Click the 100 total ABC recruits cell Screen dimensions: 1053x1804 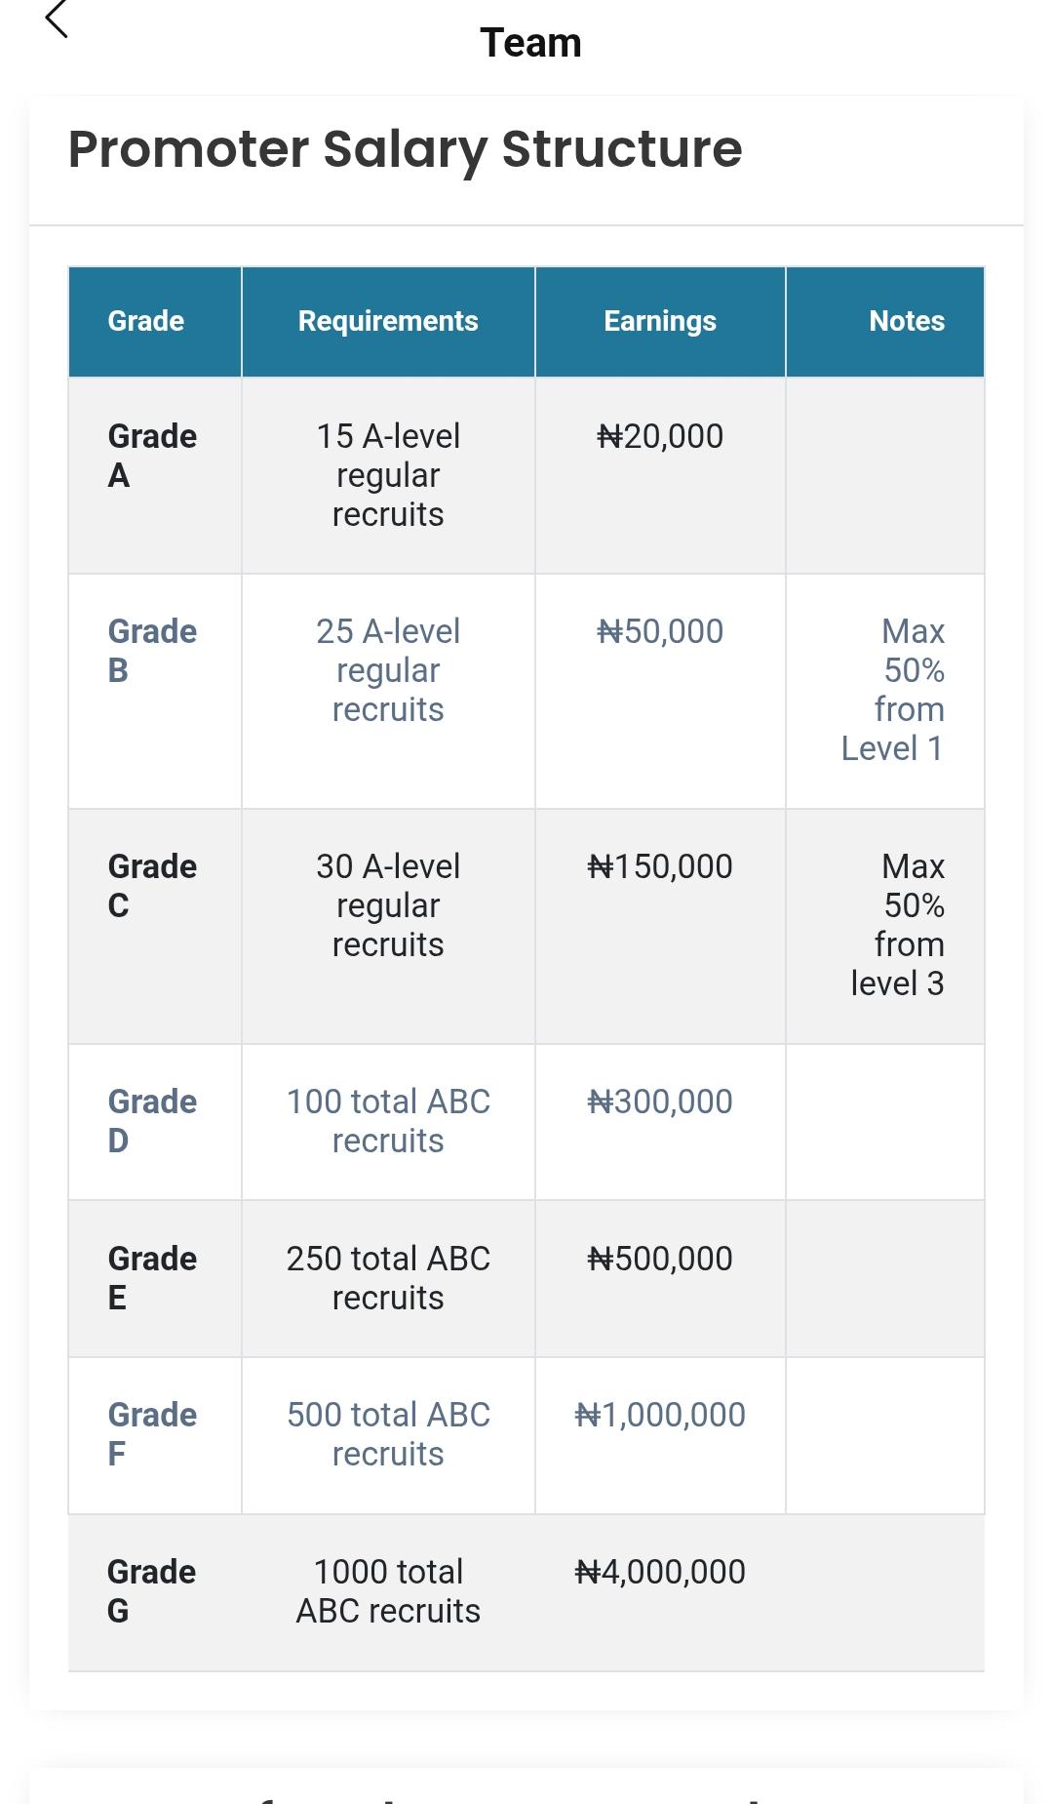coord(388,1121)
